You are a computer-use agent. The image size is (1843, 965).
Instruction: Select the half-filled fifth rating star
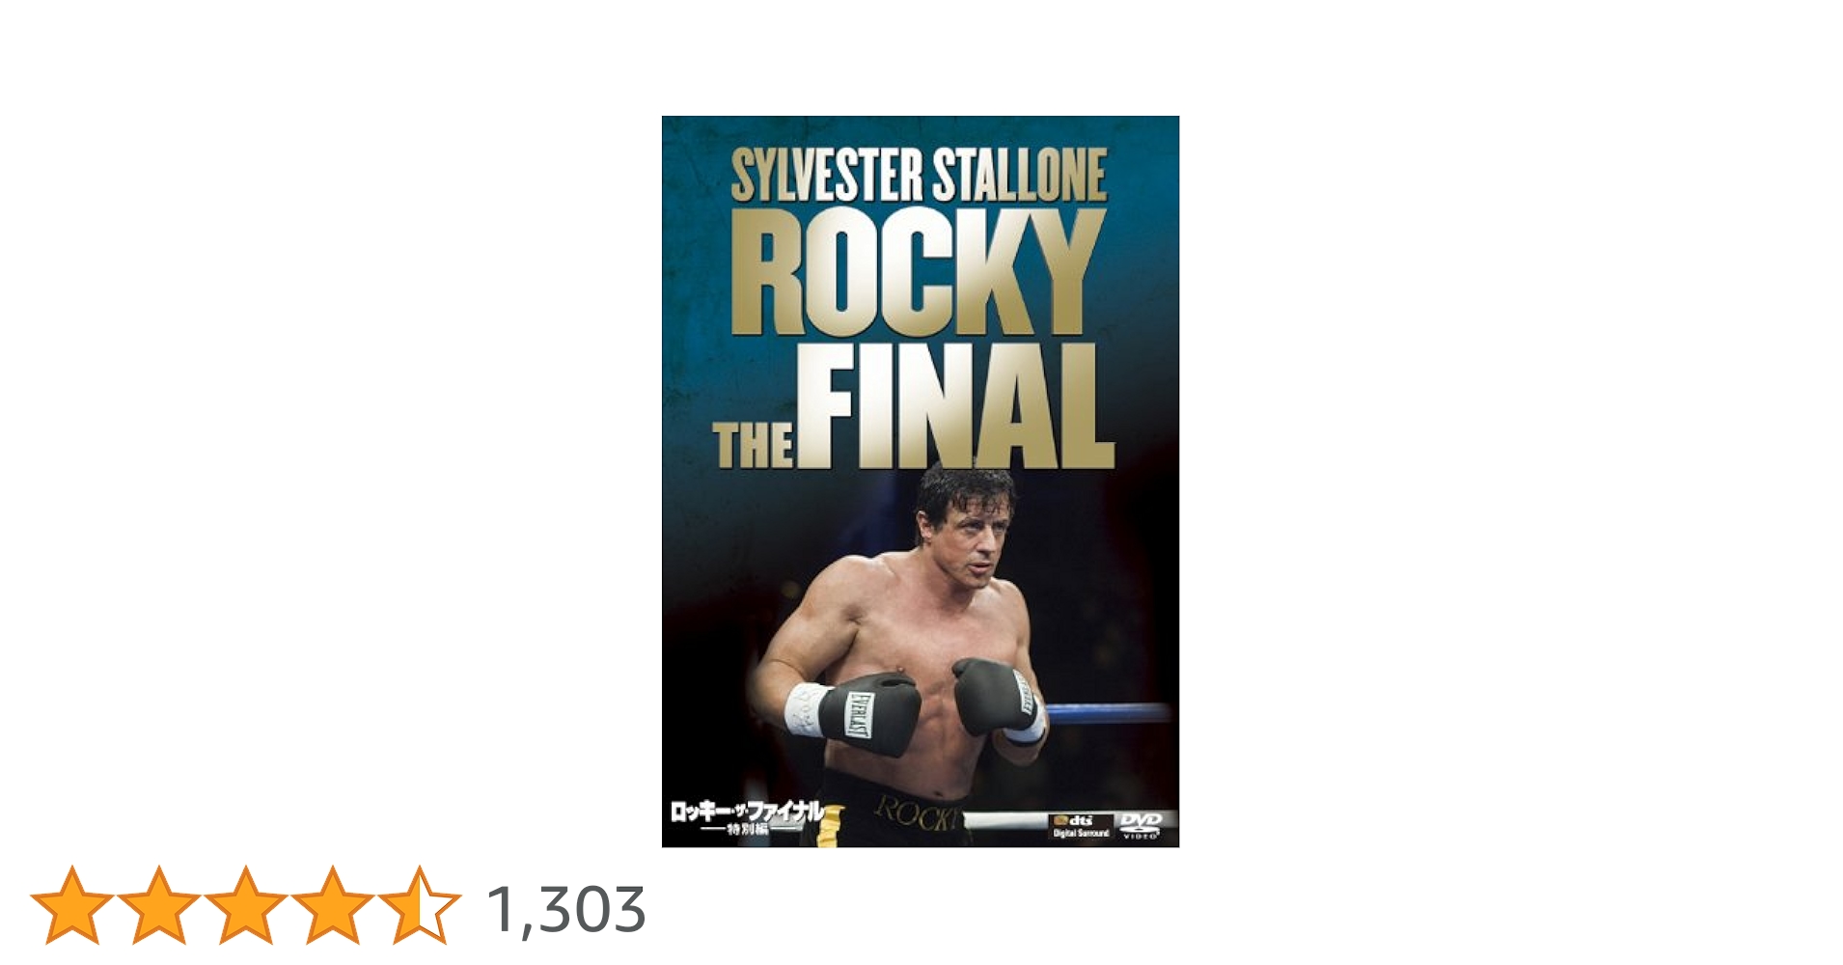pyautogui.click(x=420, y=905)
